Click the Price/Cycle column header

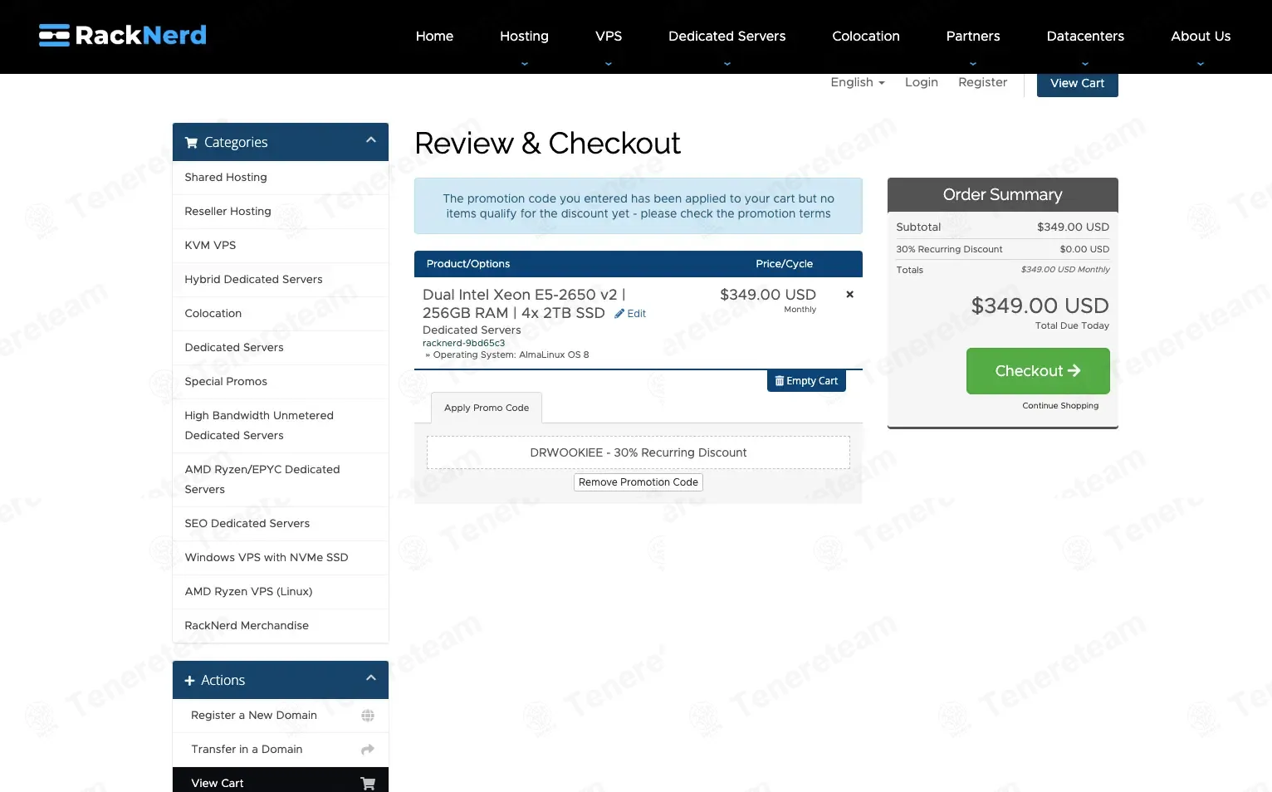click(x=784, y=264)
